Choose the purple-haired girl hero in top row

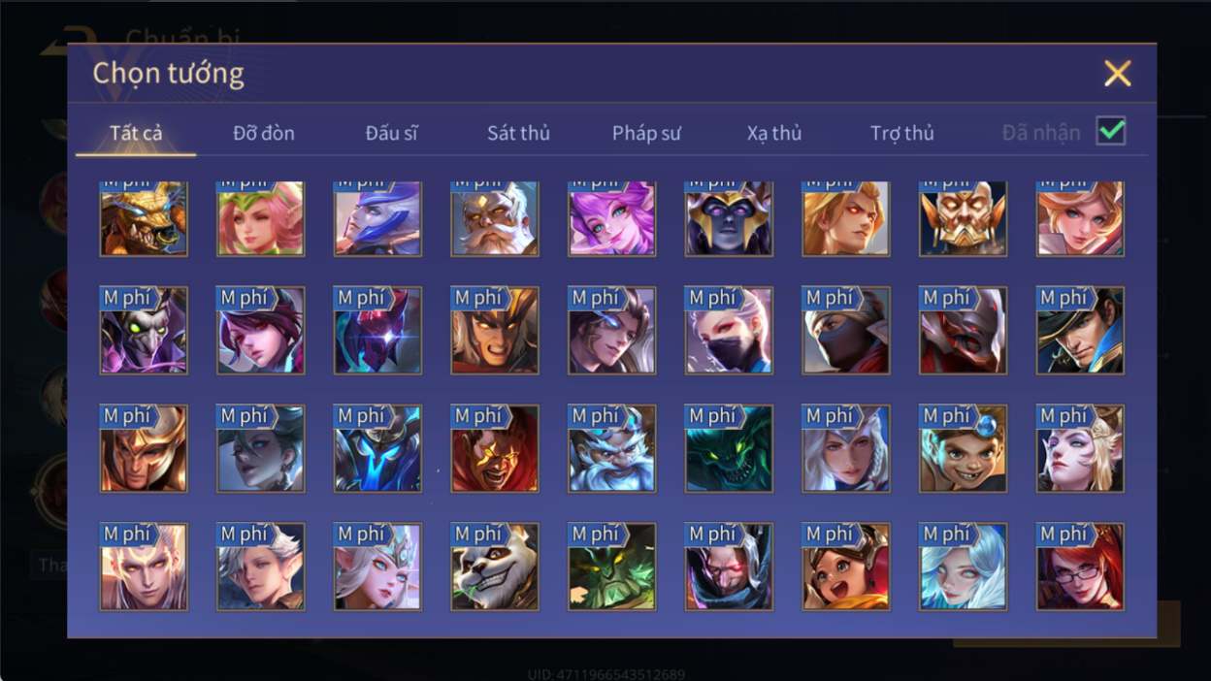pyautogui.click(x=611, y=218)
